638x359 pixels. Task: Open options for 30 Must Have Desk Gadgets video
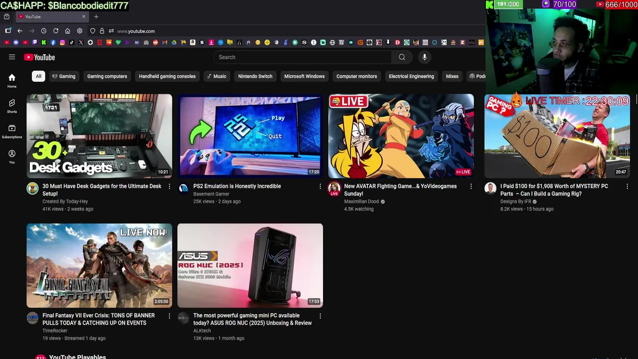click(x=169, y=186)
